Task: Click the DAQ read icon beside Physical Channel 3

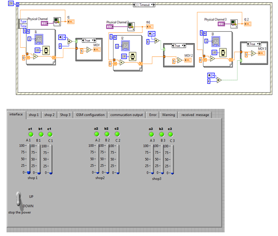Action: pos(234,24)
